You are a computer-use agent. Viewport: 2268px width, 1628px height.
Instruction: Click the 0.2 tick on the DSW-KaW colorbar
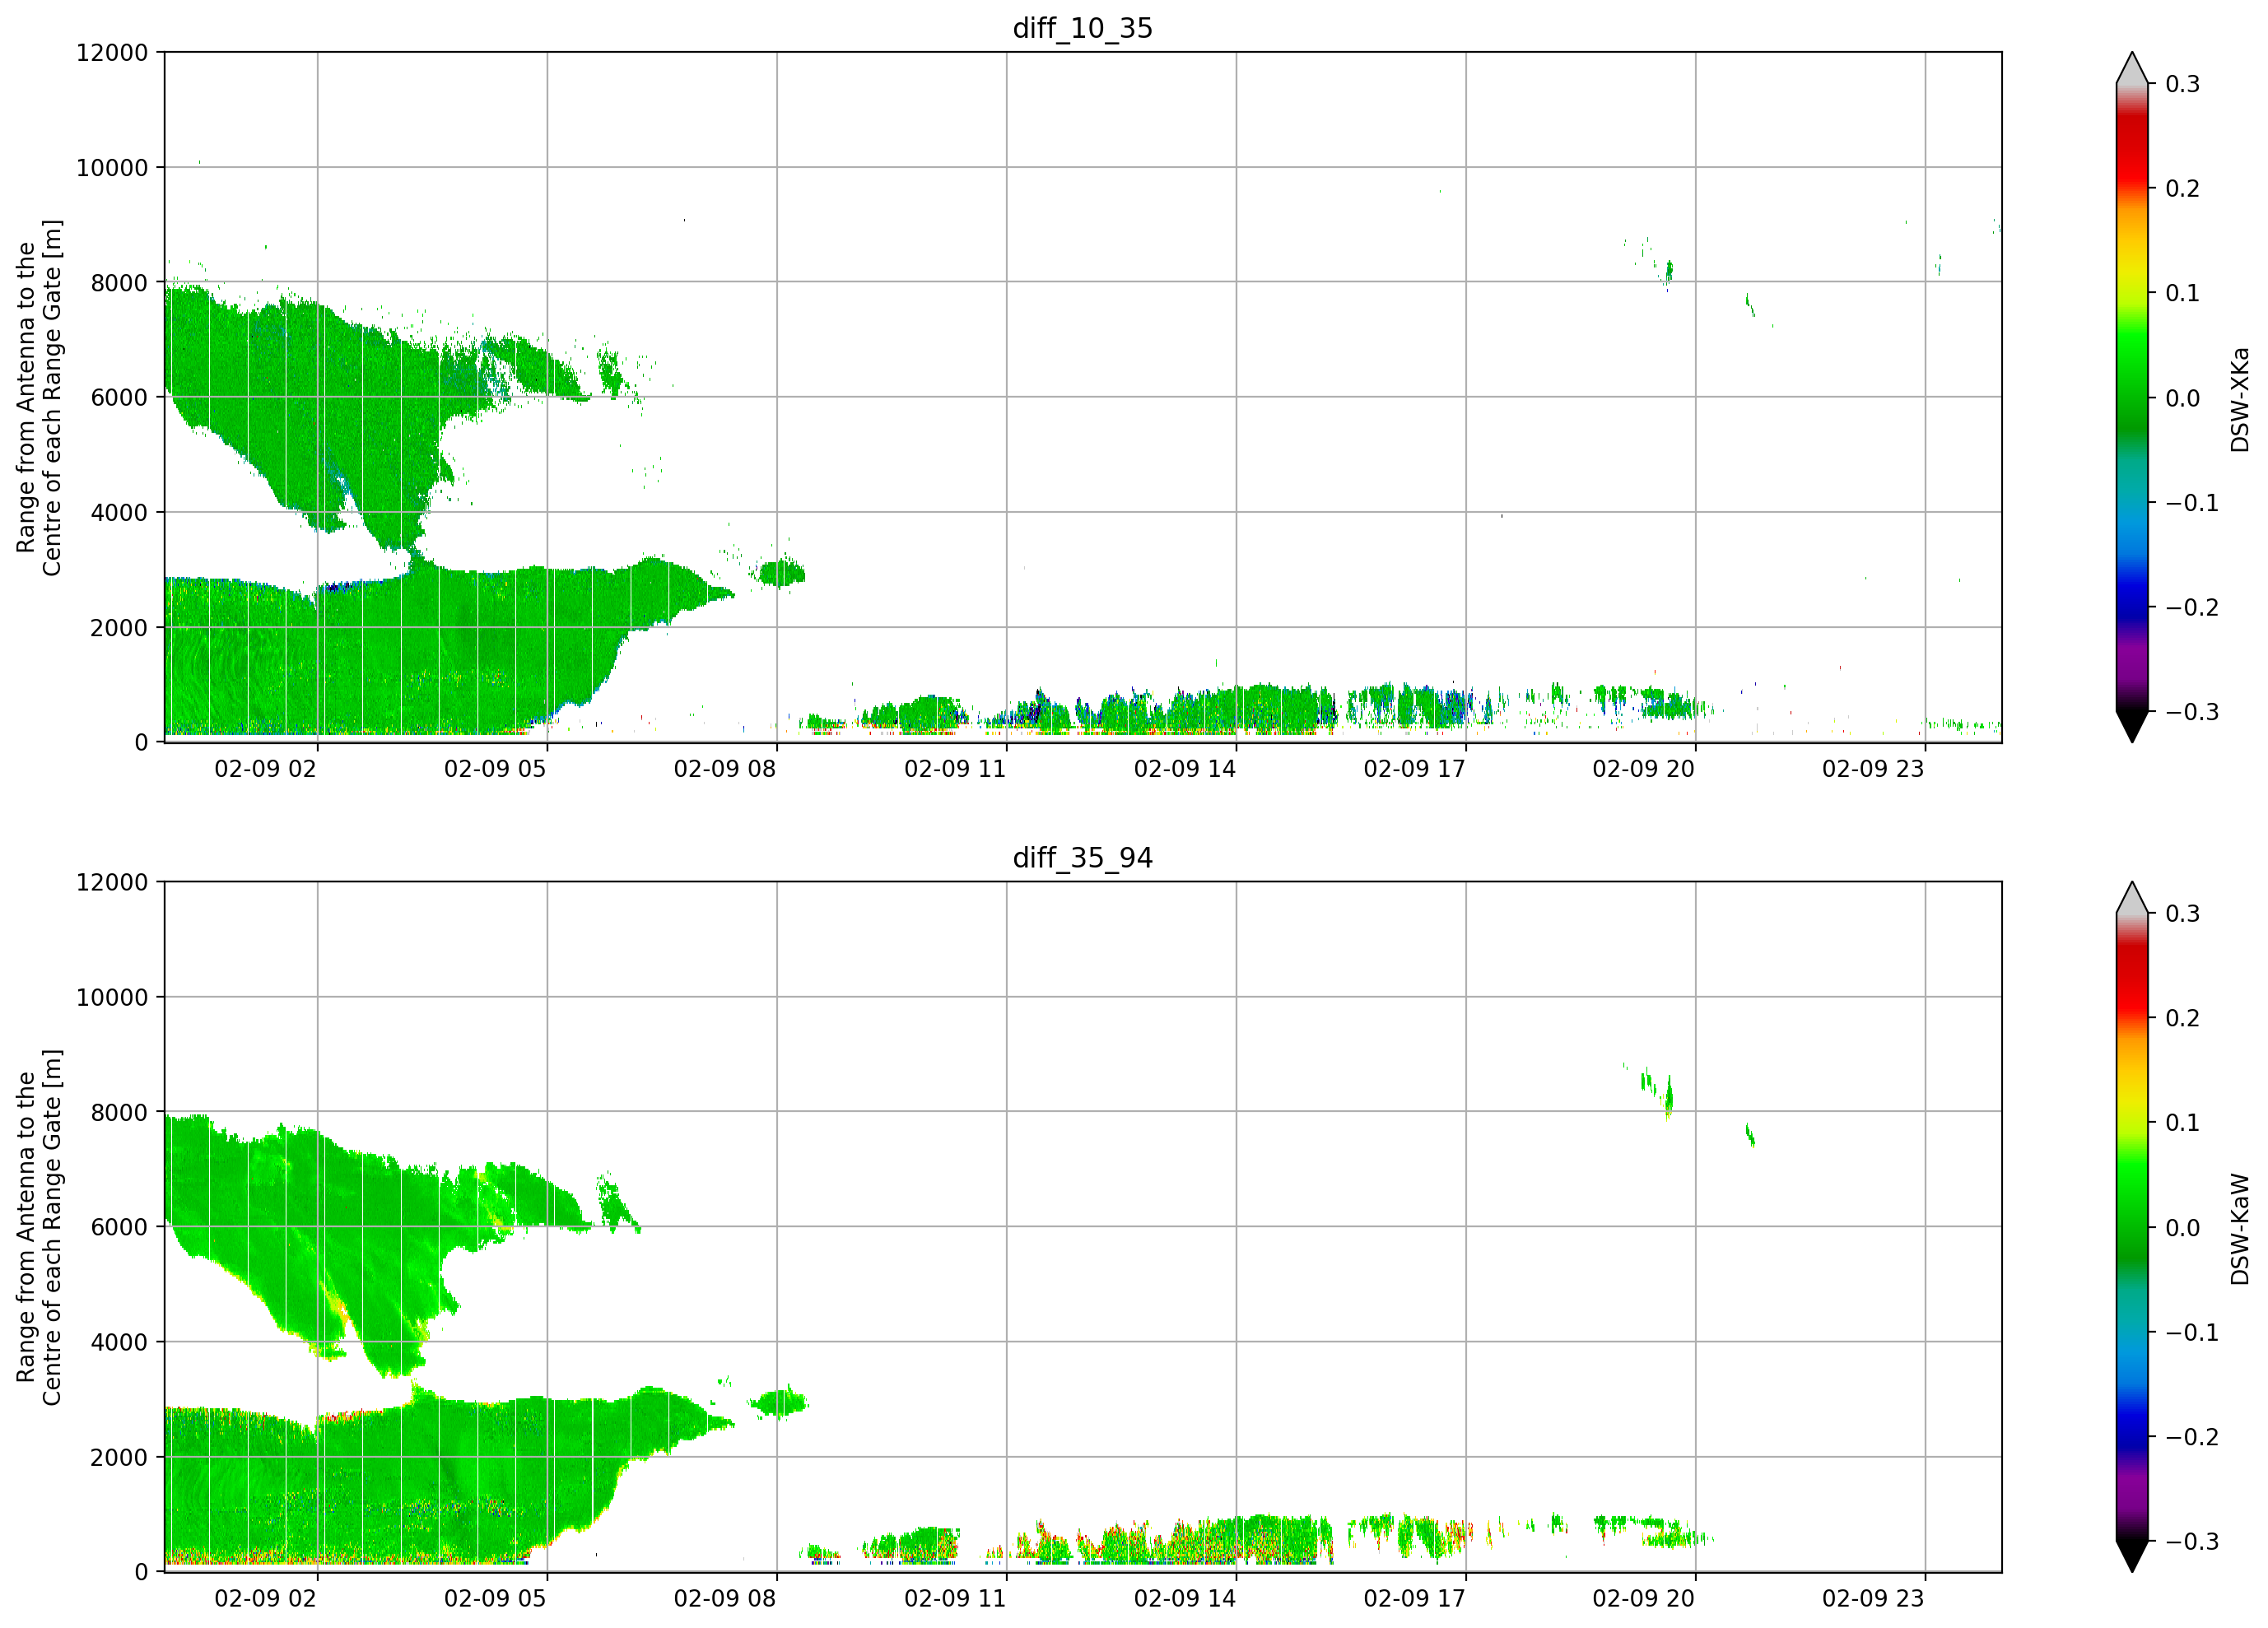(x=2183, y=1018)
